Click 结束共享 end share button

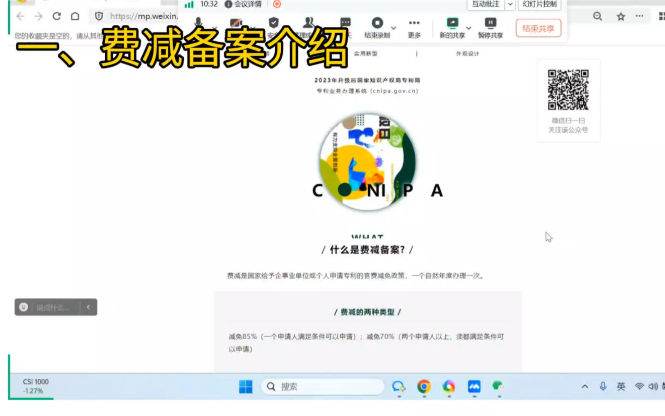tap(538, 28)
